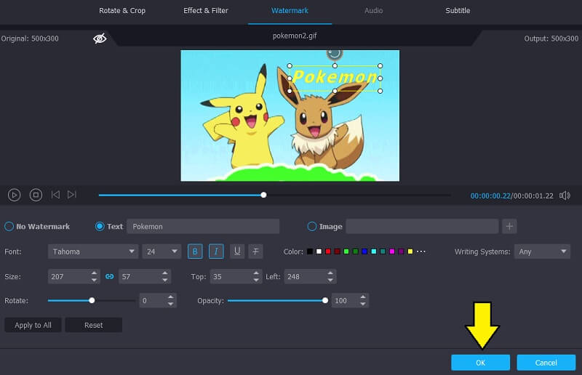Jump to previous frame
This screenshot has width=582, height=375.
click(55, 195)
